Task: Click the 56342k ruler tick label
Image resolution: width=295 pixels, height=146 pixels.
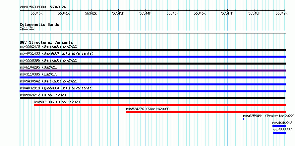Action: point(91,13)
